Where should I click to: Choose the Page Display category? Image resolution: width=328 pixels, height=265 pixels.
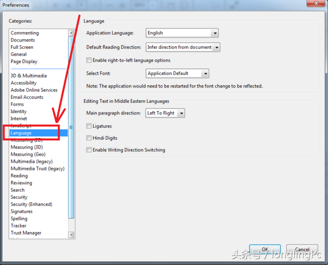(24, 62)
